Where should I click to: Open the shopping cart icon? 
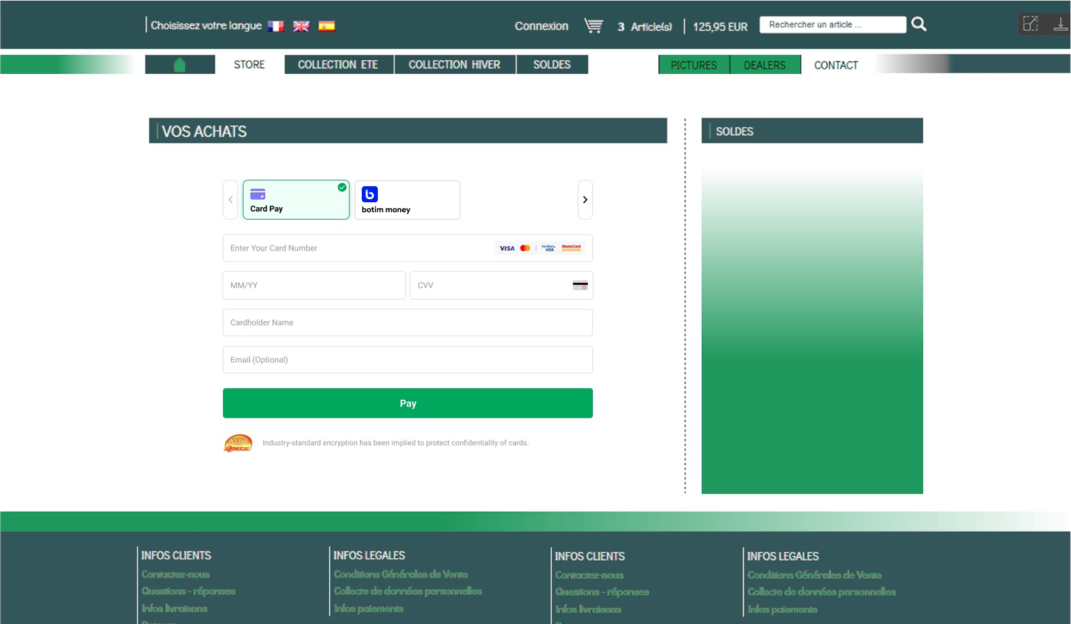click(593, 26)
